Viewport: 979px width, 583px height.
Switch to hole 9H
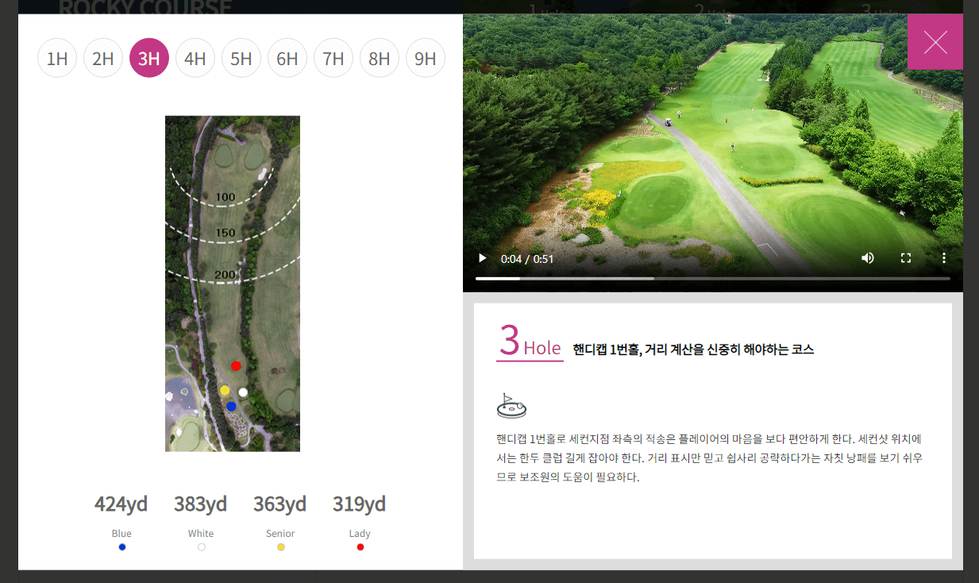coord(426,57)
